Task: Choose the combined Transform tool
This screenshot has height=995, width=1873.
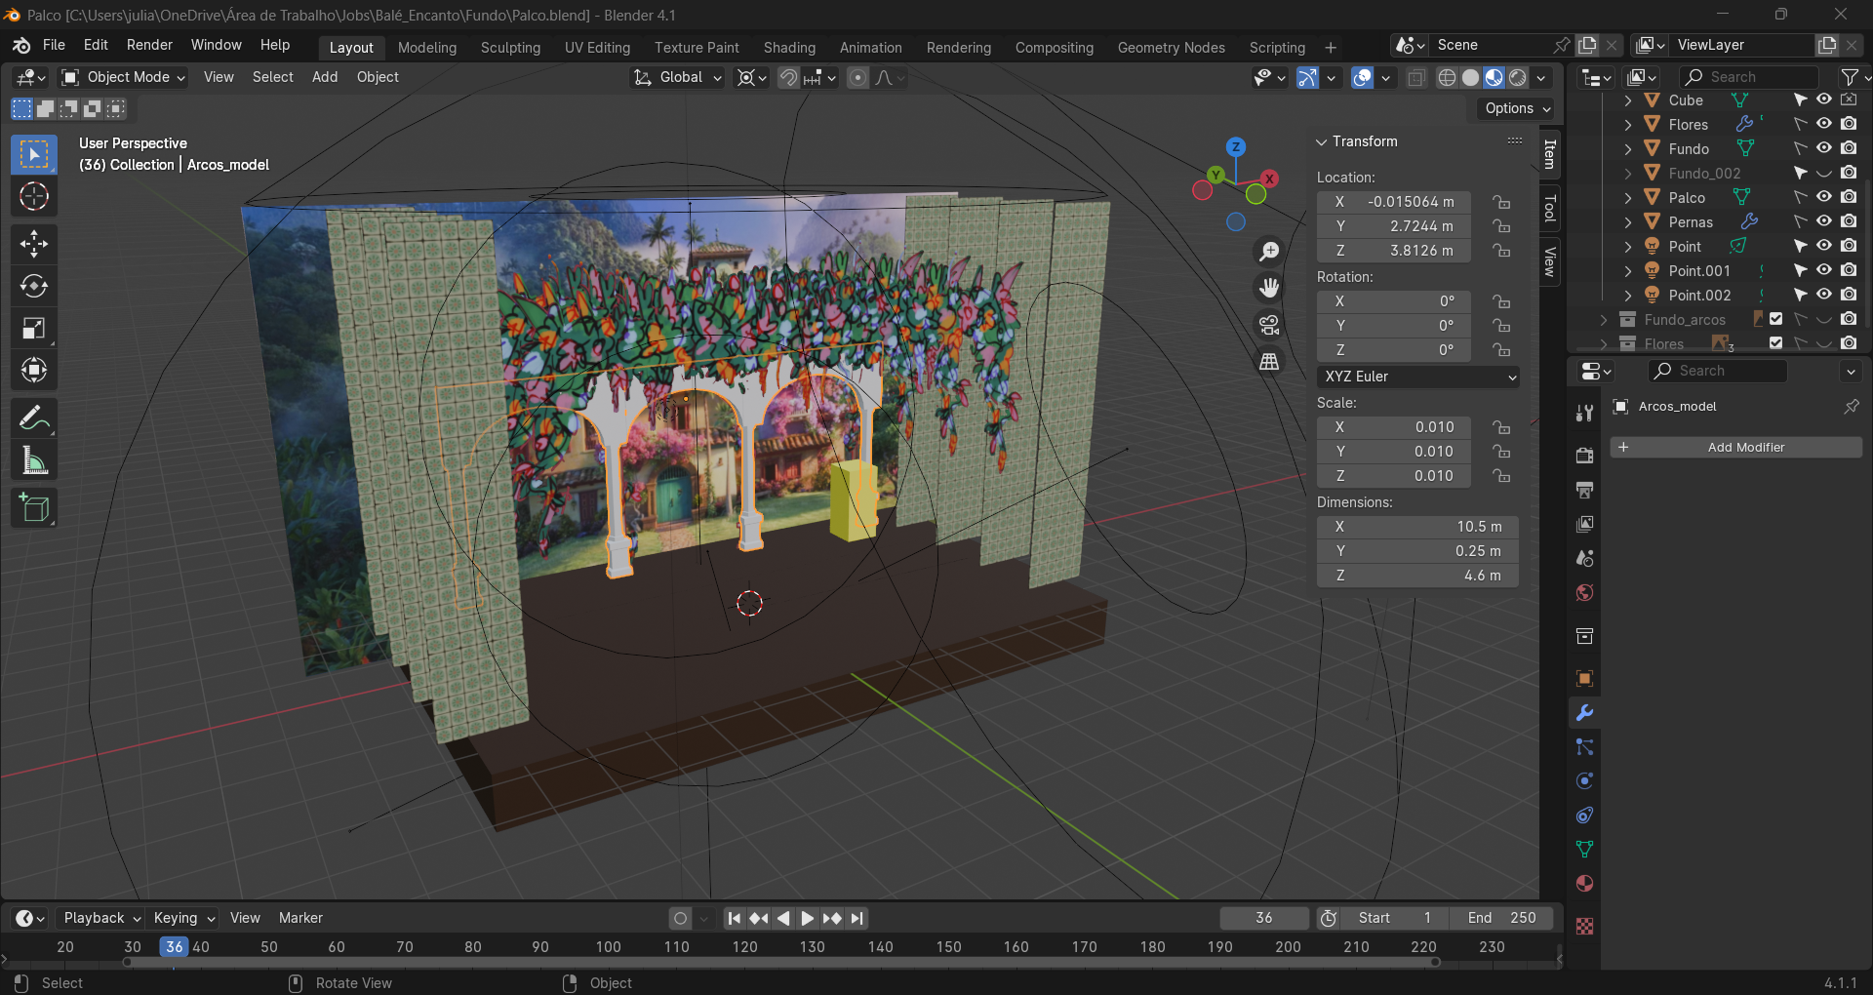Action: [34, 370]
